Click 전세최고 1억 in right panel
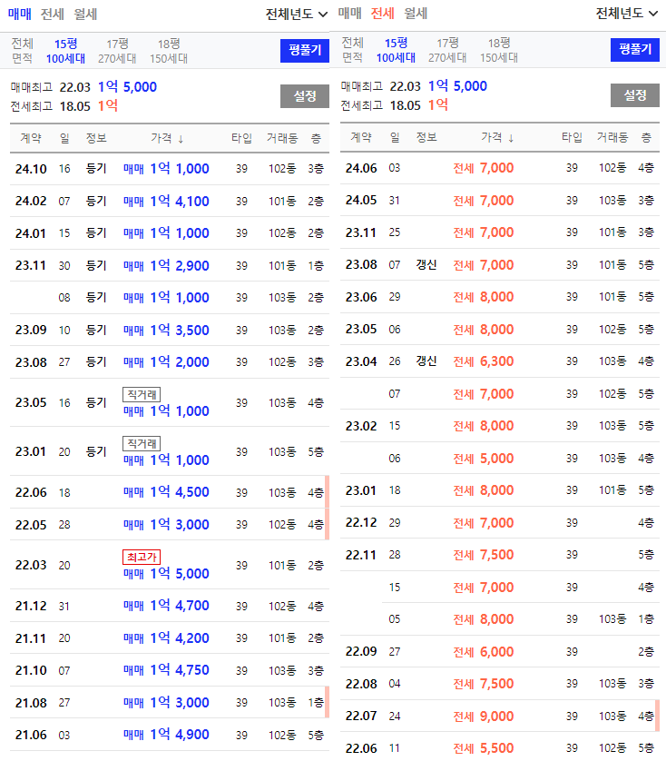 (395, 104)
